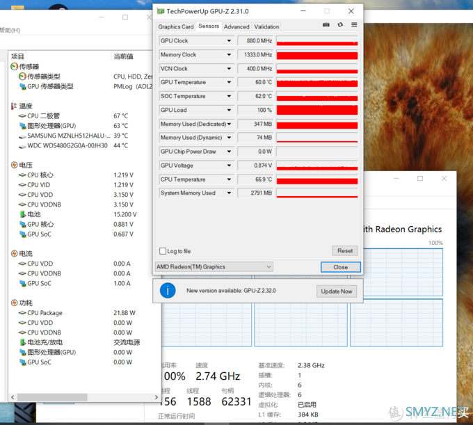Click the 温度 thermometer icon
Image resolution: width=473 pixels, height=425 pixels.
click(14, 106)
